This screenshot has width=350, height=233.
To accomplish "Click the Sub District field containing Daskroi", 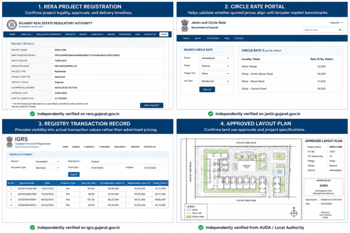I will point(127,162).
